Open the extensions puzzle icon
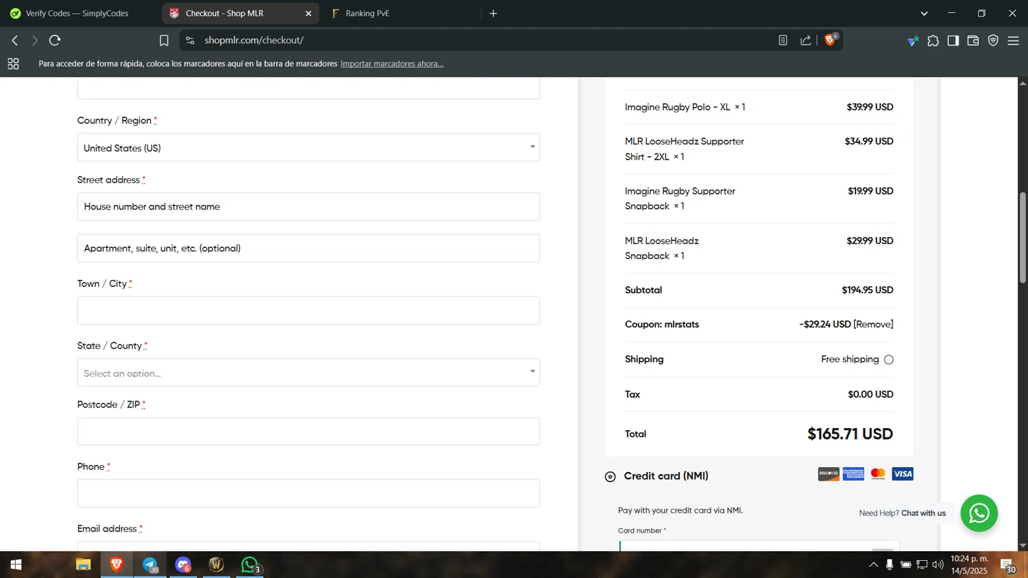Screen dimensions: 1028x578 click(933, 41)
